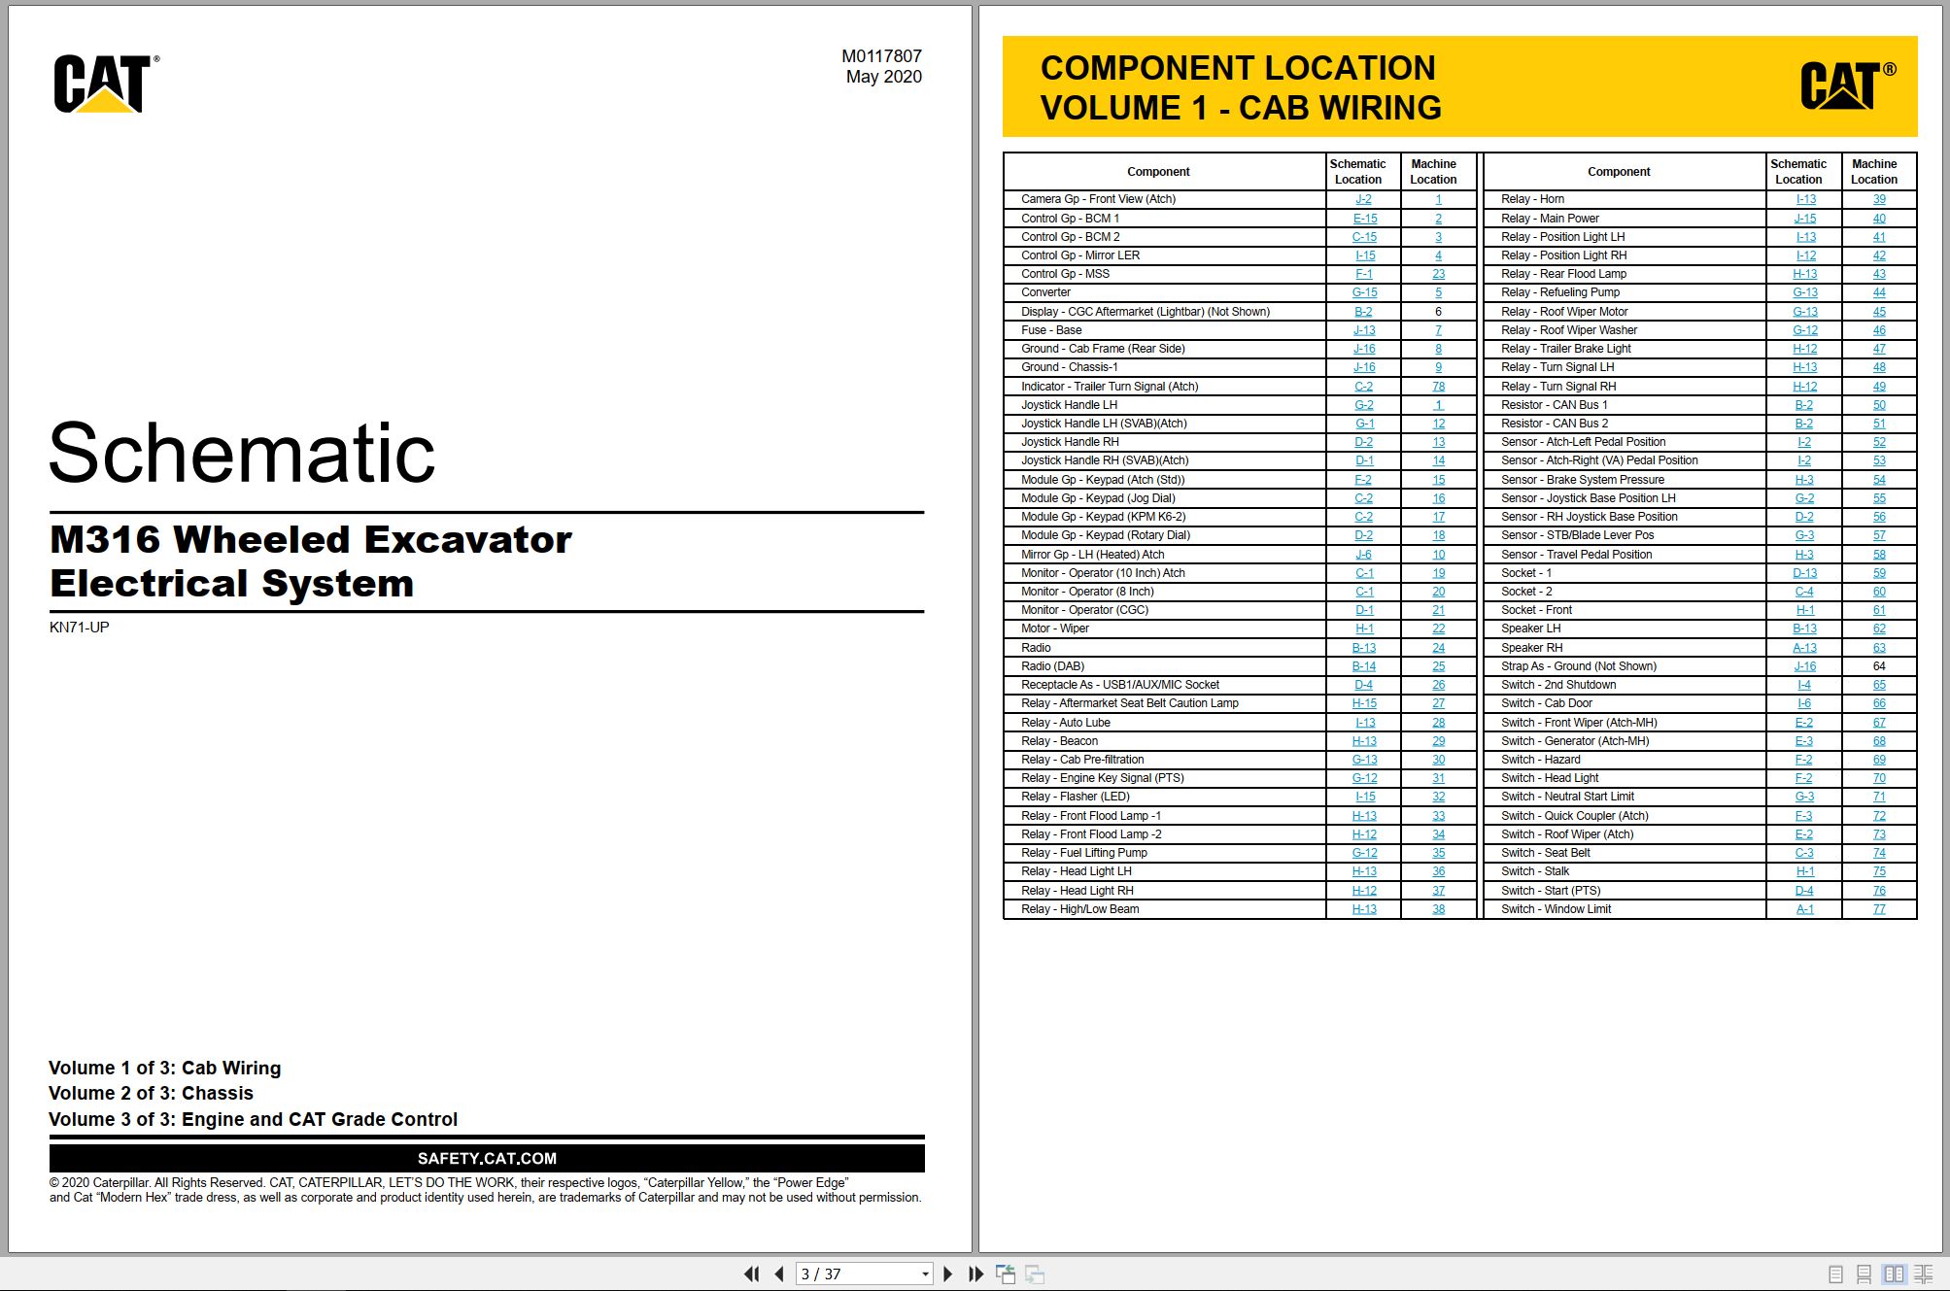Click schematic I-15 for Relay Flasher LED

[1364, 797]
